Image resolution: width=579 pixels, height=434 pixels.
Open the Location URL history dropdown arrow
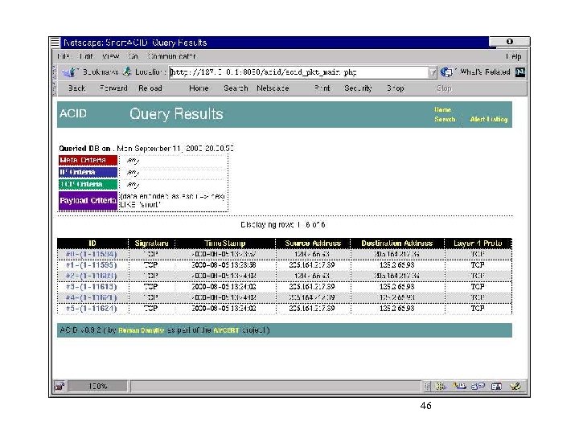pyautogui.click(x=432, y=72)
